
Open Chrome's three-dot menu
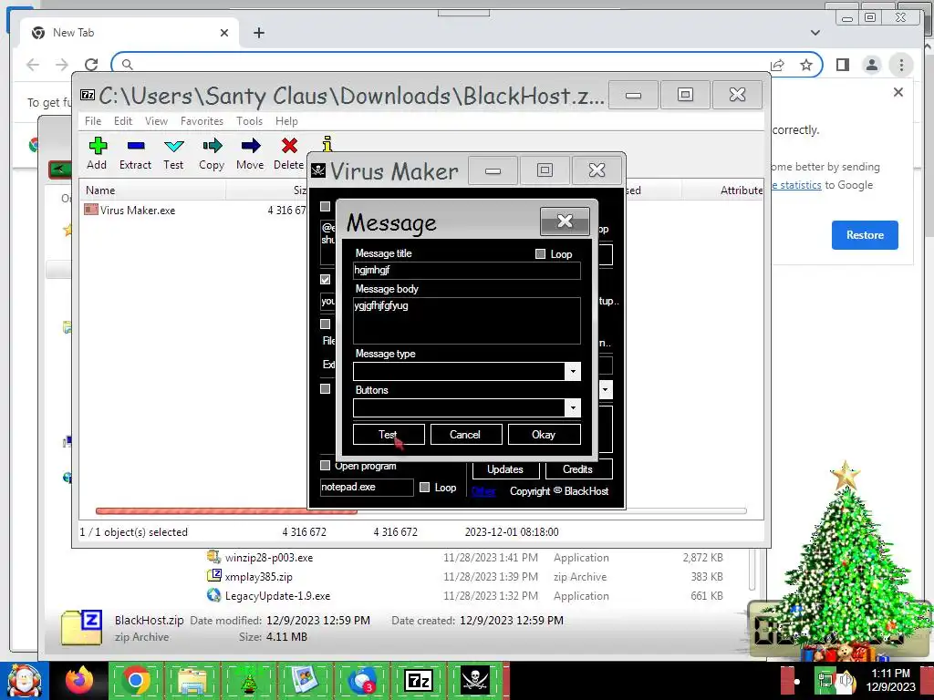coord(901,65)
